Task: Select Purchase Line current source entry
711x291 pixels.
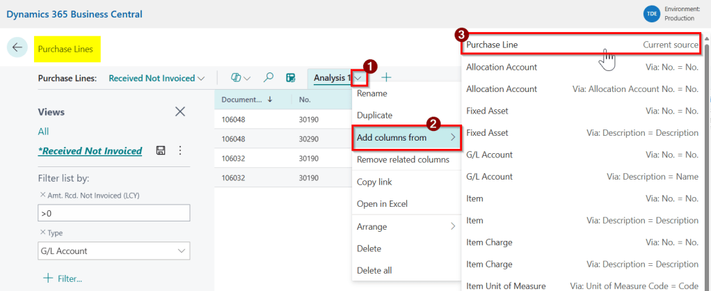Action: [581, 45]
